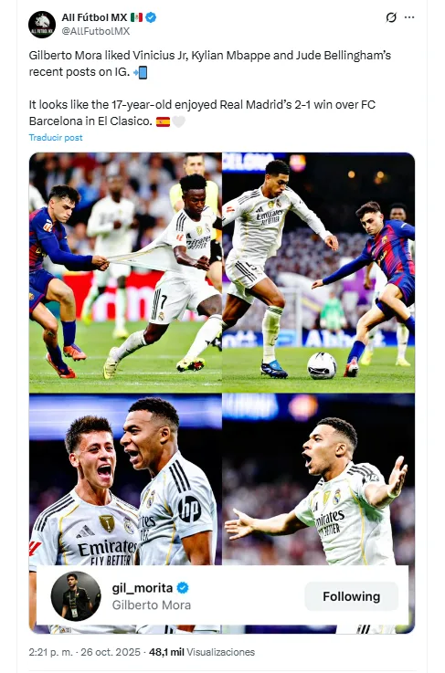The image size is (445, 673).
Task: Click the '2:21 p. m. · 26 oct. 2025' timestamp
Action: tap(85, 652)
